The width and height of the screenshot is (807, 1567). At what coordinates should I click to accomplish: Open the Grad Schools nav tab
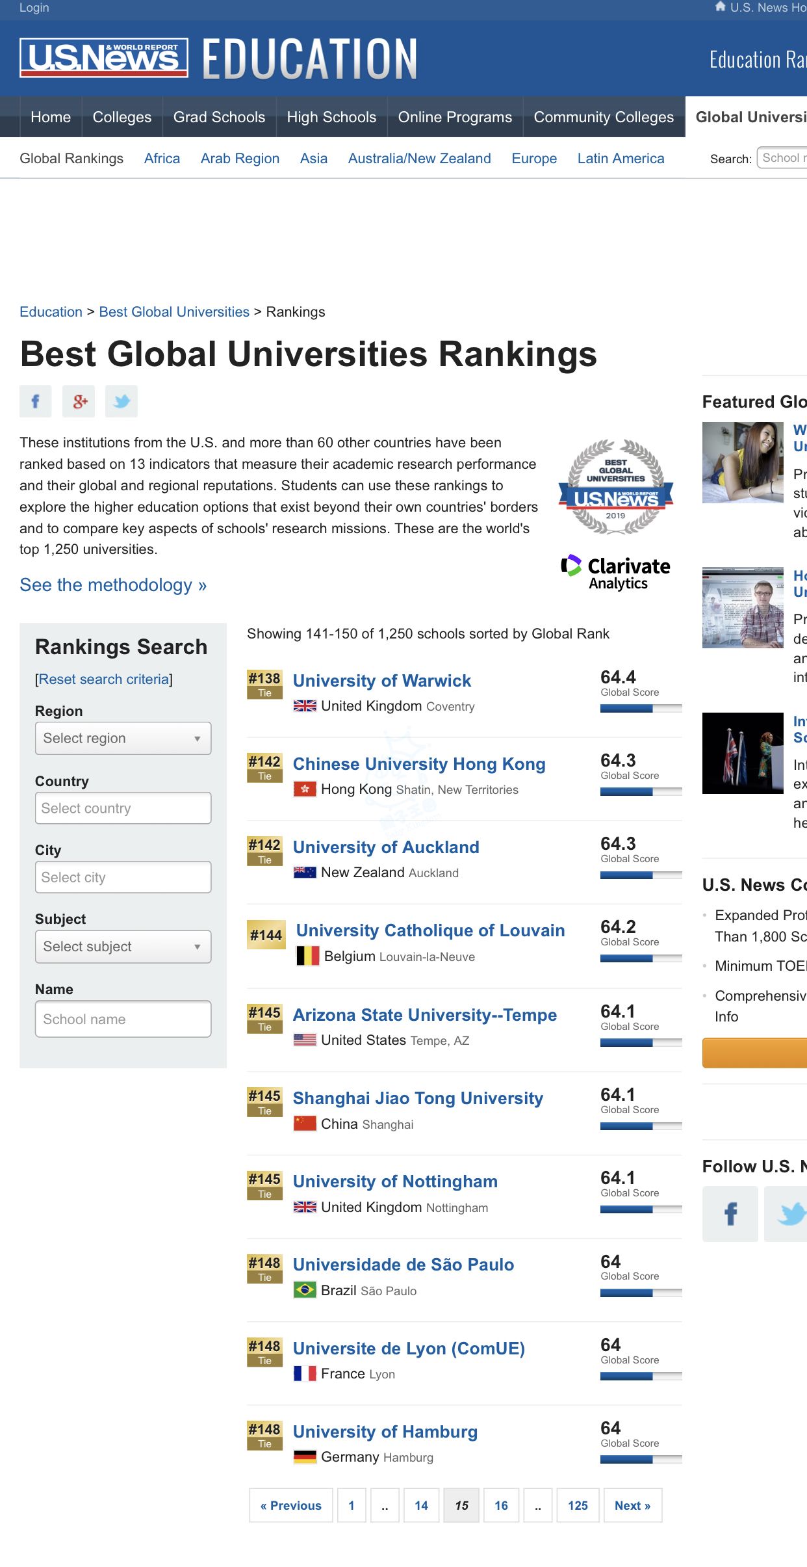point(219,117)
